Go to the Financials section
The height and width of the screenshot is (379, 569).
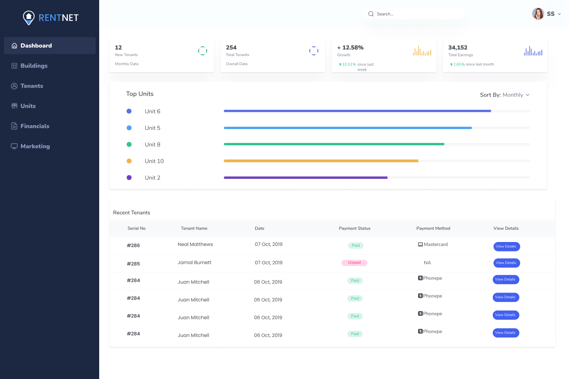coord(35,126)
